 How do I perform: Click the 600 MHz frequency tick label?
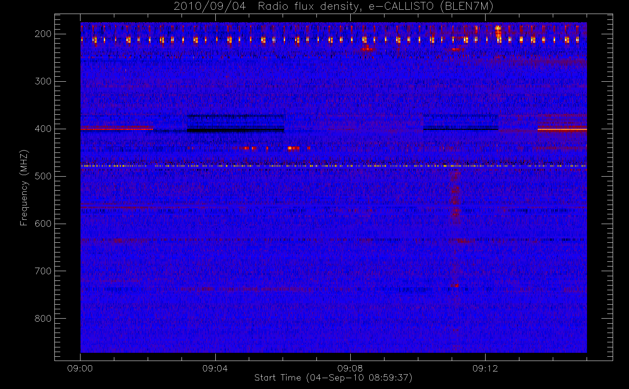pos(43,224)
